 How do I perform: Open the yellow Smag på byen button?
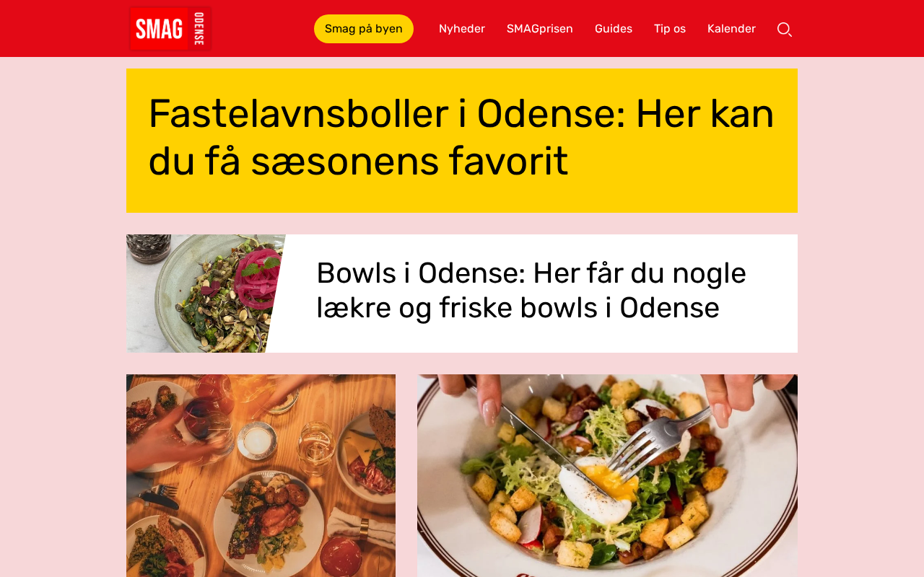click(364, 29)
